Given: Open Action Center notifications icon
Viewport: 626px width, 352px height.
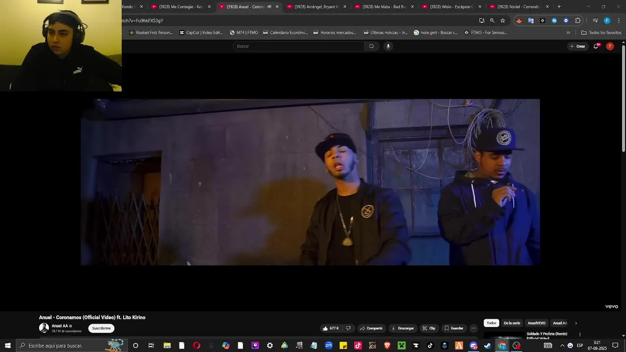Looking at the screenshot, I should pos(615,346).
